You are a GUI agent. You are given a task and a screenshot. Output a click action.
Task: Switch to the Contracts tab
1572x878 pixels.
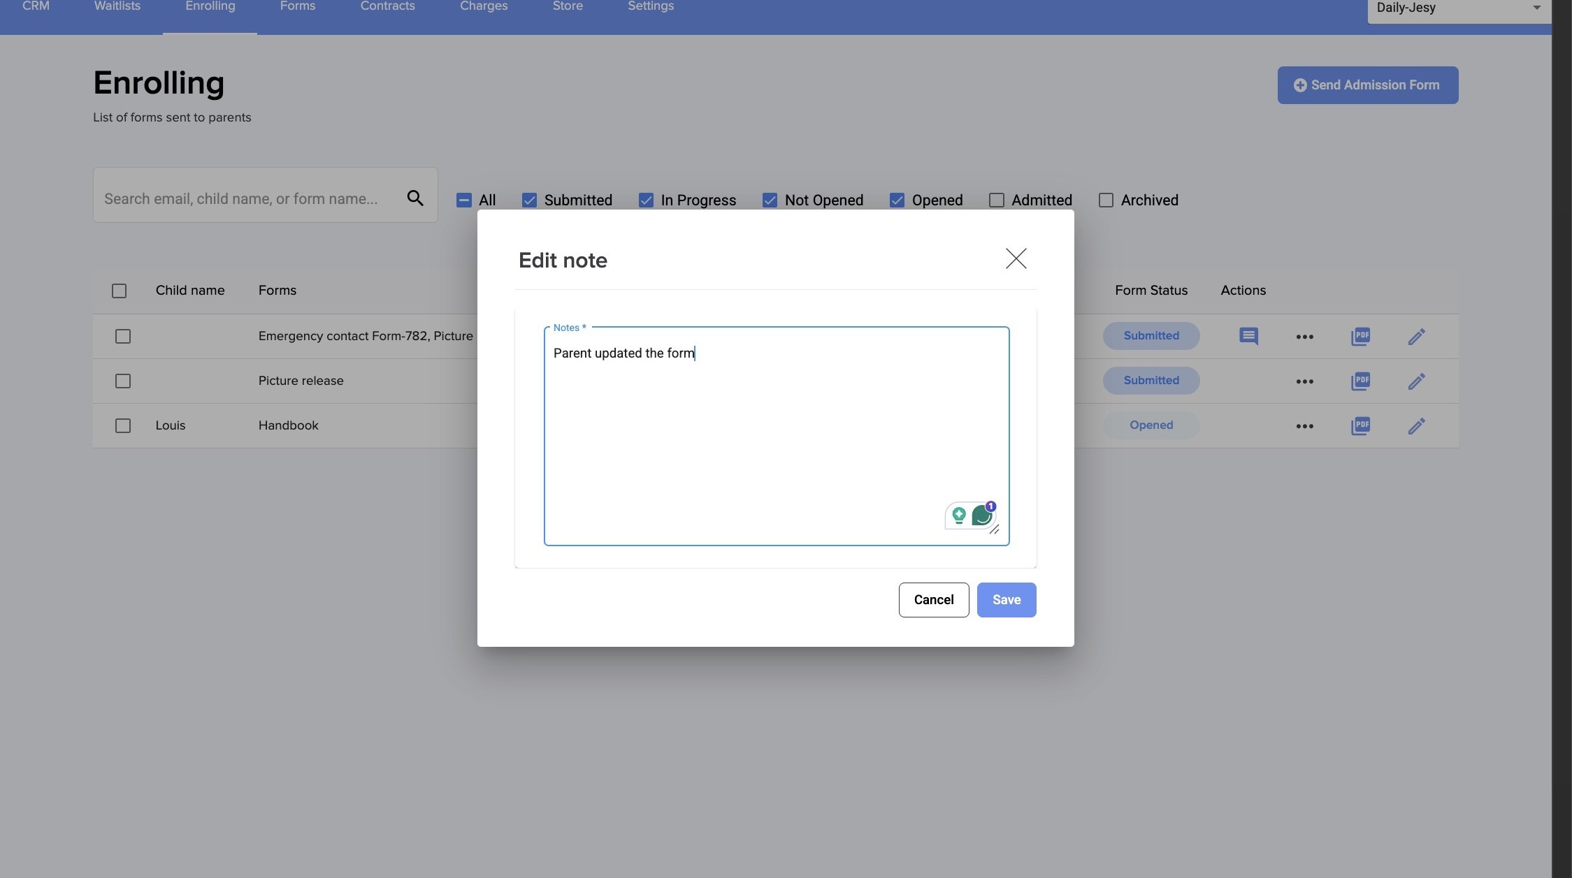387,7
